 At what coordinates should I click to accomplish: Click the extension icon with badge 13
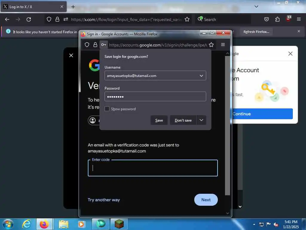[x=288, y=19]
